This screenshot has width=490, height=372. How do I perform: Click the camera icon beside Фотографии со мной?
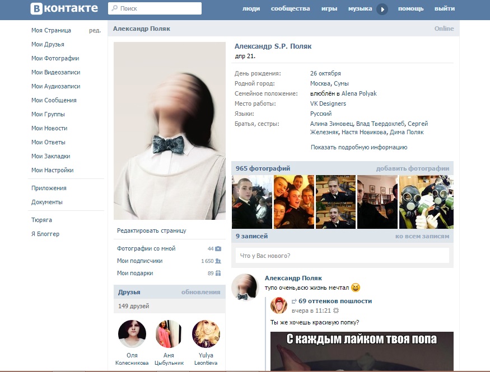[218, 249]
